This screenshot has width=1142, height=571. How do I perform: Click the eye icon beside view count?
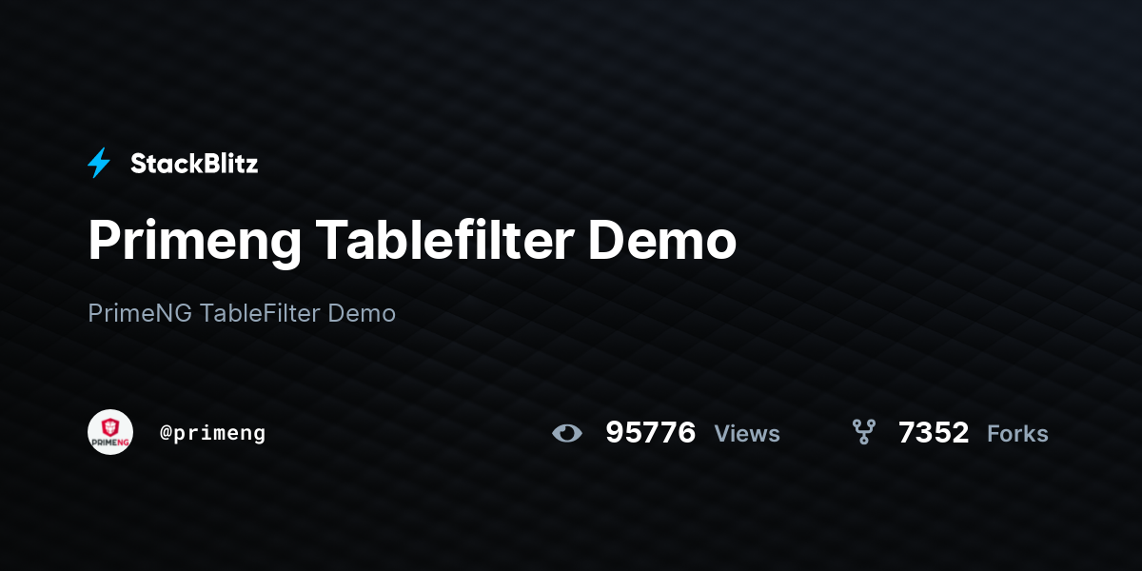tap(567, 434)
